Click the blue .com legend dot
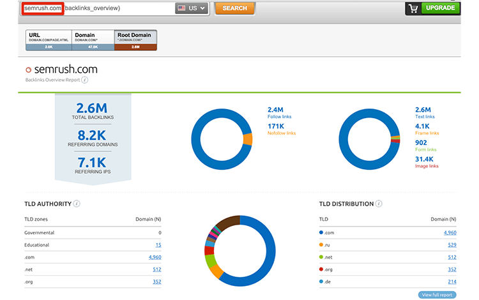Screen dimensions: 479x300 (x=321, y=232)
